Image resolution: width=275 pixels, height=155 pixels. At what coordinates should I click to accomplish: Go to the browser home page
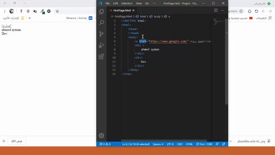click(250, 11)
